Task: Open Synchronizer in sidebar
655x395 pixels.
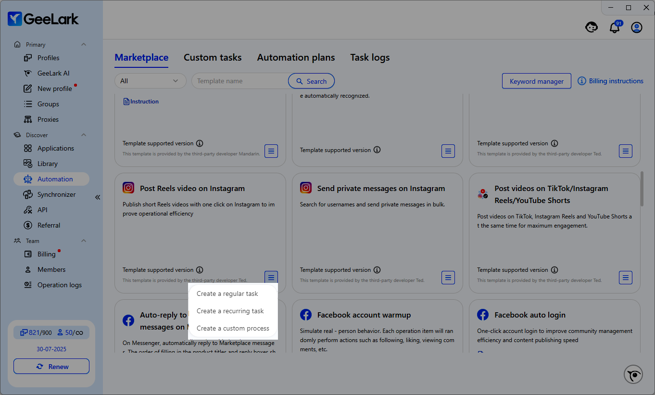Action: 56,194
